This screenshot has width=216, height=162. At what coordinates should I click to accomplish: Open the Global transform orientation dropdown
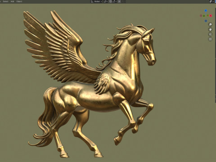(96, 1)
